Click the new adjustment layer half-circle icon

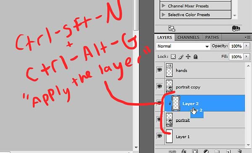click(x=206, y=151)
